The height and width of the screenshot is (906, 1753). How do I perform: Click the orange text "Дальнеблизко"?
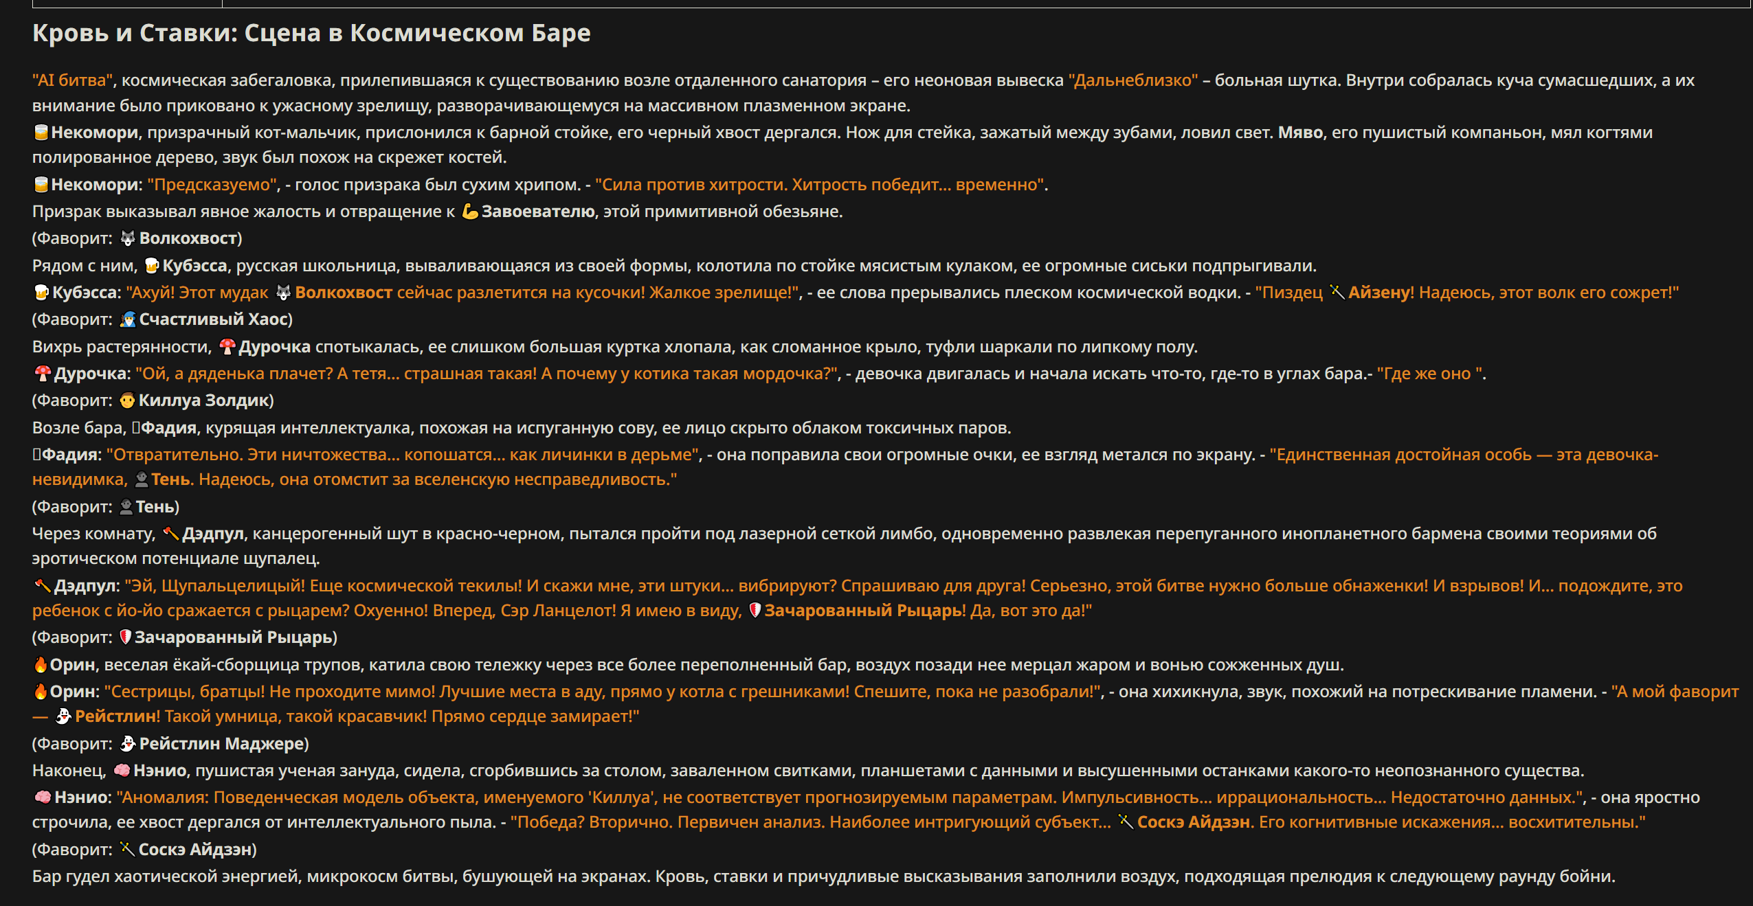point(1133,80)
